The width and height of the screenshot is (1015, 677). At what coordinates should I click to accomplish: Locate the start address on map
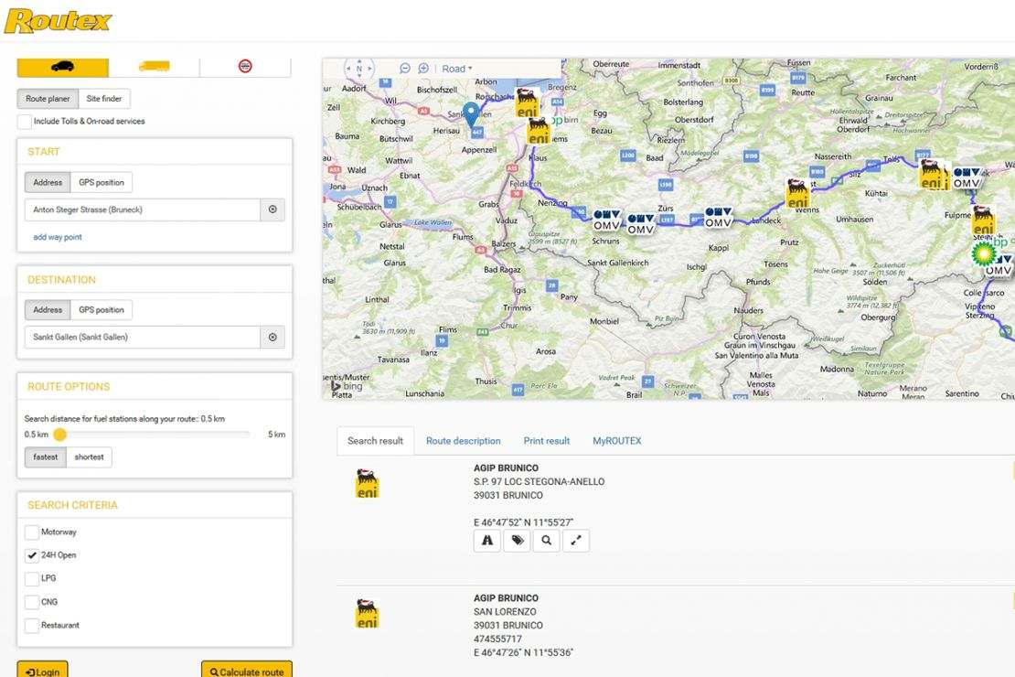point(272,210)
